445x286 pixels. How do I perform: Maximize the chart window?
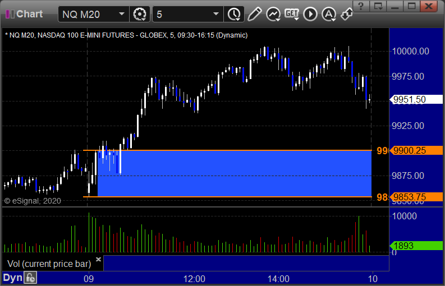(x=411, y=6)
